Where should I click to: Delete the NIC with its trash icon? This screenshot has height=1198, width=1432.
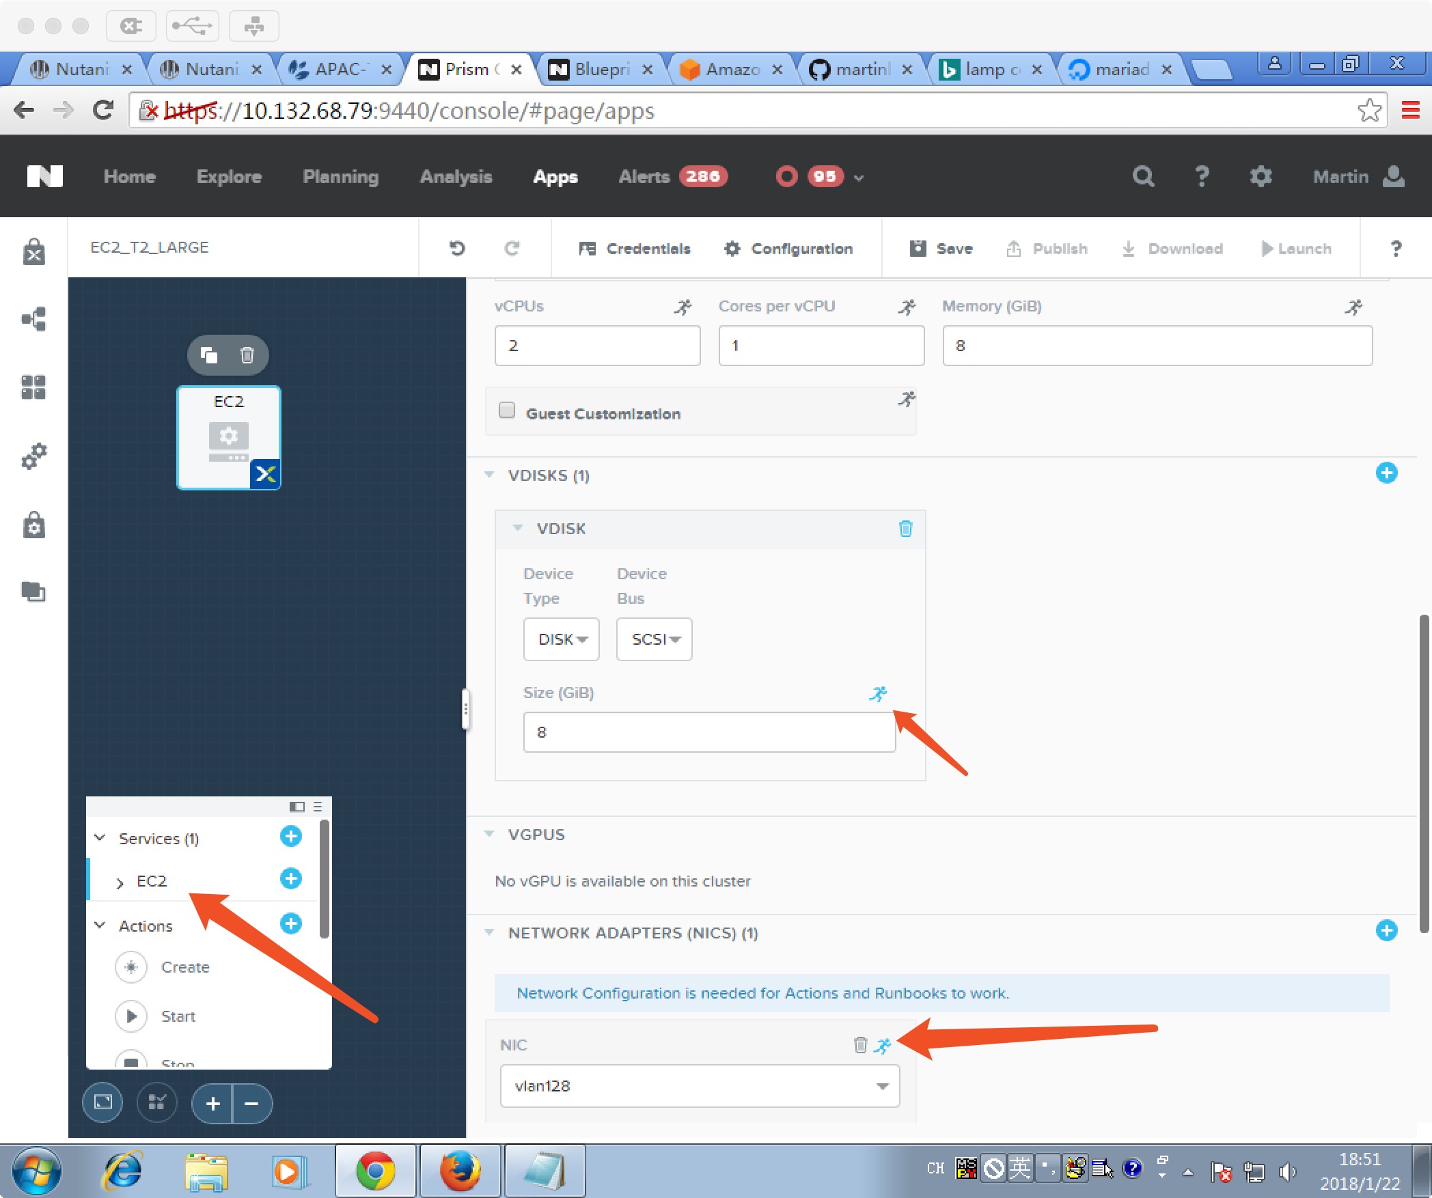[x=860, y=1044]
